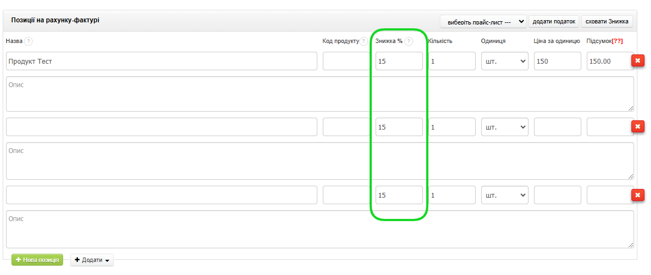The width and height of the screenshot is (651, 275).
Task: Show help tooltip for Знижка %
Action: coord(408,41)
